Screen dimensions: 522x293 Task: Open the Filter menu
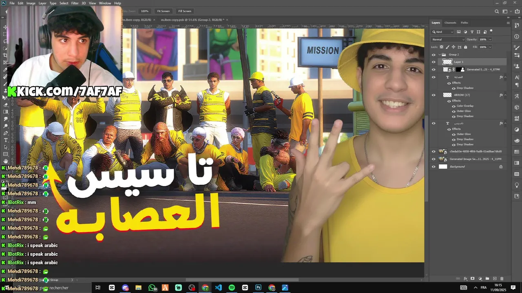point(75,3)
